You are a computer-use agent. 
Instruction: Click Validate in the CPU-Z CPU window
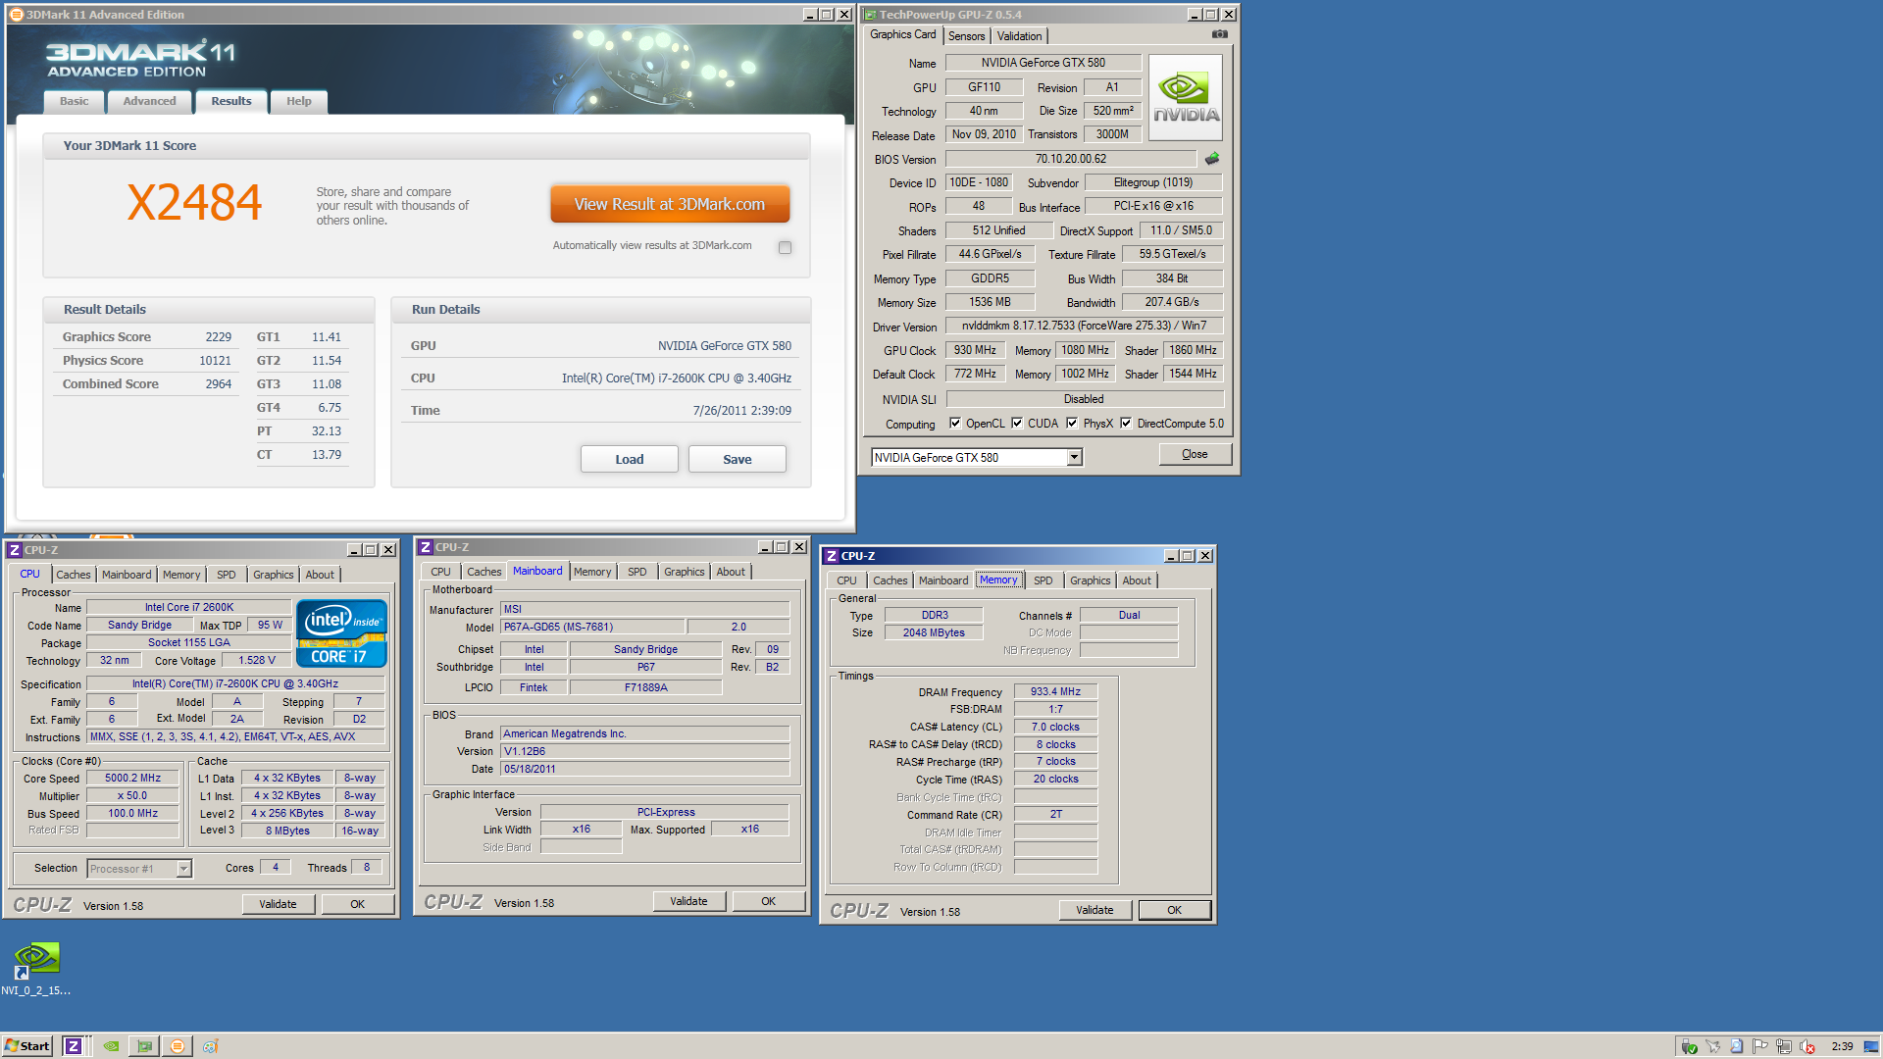278,904
